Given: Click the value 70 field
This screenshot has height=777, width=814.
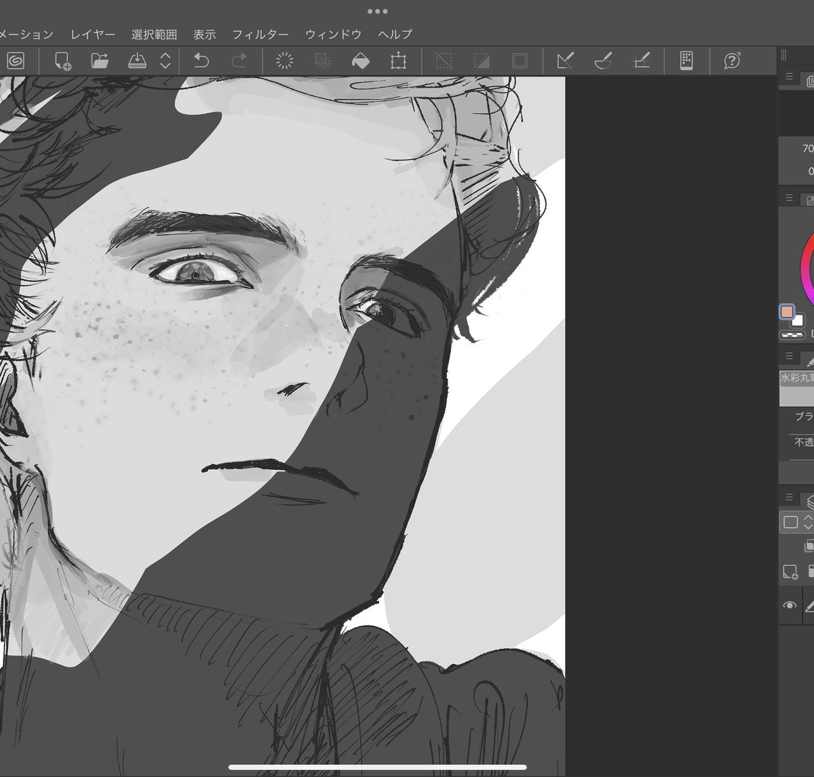Looking at the screenshot, I should click(x=807, y=148).
